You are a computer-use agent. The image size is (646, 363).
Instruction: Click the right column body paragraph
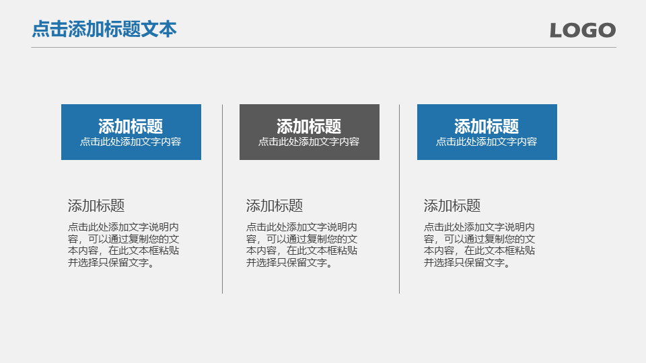point(479,245)
